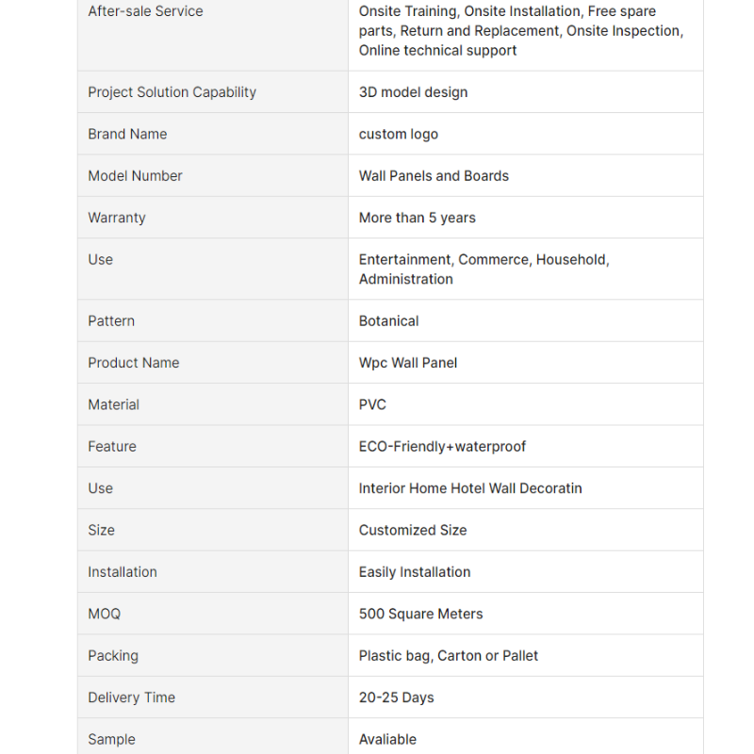Click the Pattern row label
This screenshot has height=754, width=754.
(x=111, y=321)
